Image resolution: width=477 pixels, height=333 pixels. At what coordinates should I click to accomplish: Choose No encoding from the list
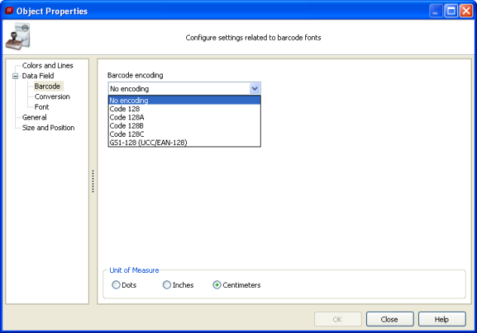(185, 100)
